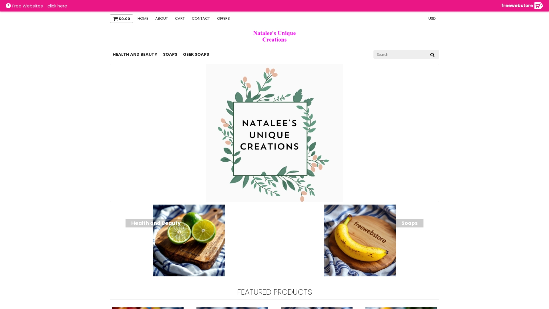The image size is (549, 309).
Task: Open the CART menu link
Action: click(180, 19)
